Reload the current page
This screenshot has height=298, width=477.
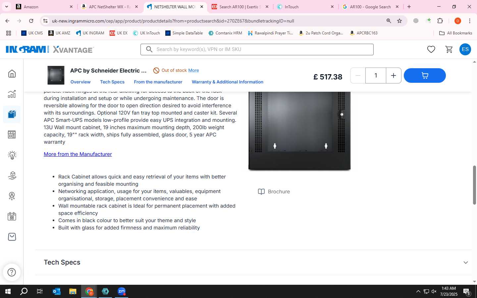(x=31, y=21)
